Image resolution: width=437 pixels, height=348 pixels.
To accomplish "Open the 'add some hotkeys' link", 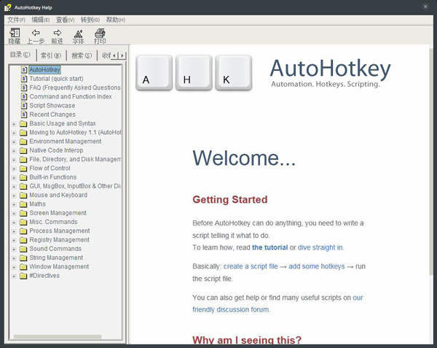I will tap(317, 266).
